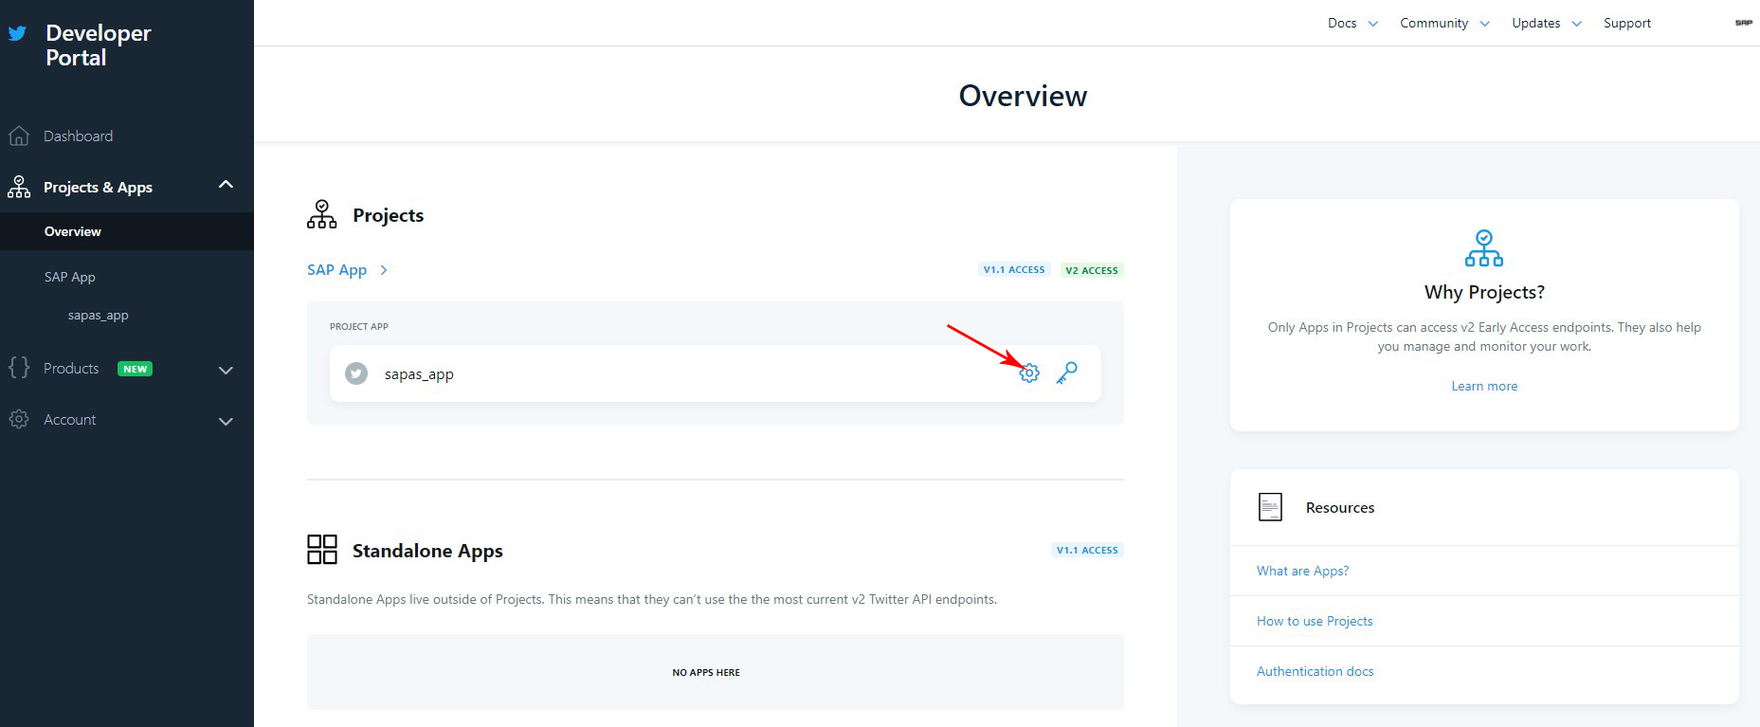Click the Dashboard home icon

click(19, 136)
